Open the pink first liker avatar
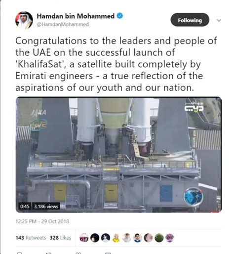This screenshot has height=254, width=234. pos(84,238)
